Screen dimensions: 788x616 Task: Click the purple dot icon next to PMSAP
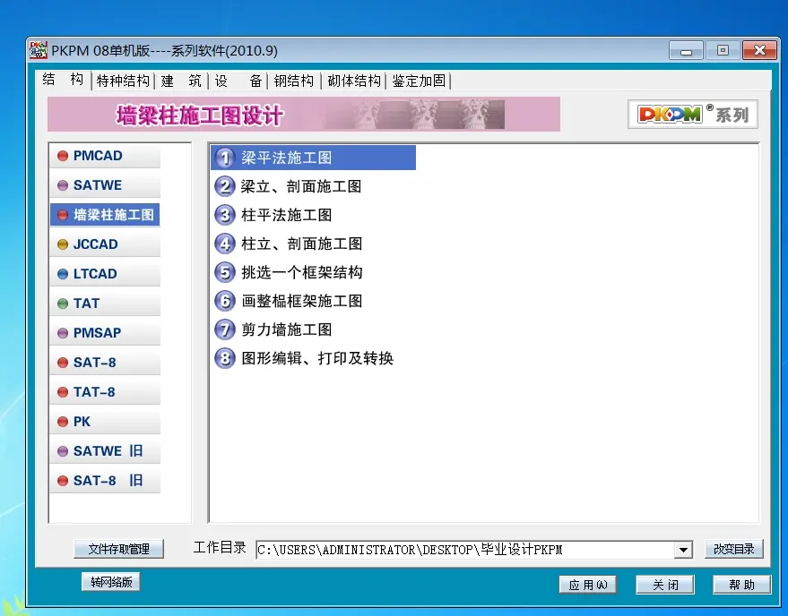coord(63,333)
